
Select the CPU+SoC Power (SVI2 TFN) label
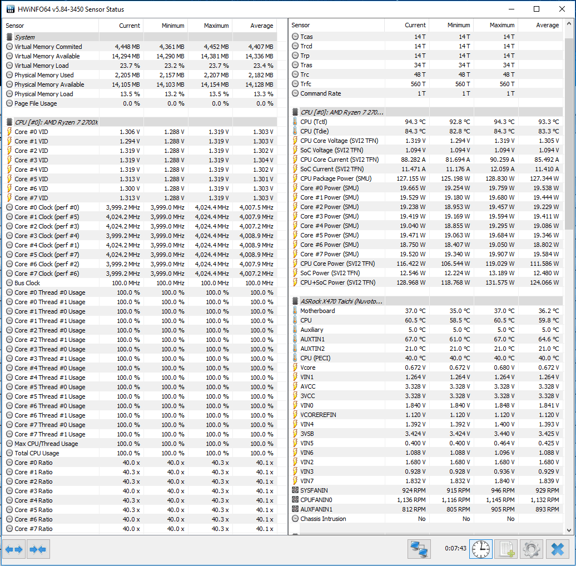[x=338, y=282]
